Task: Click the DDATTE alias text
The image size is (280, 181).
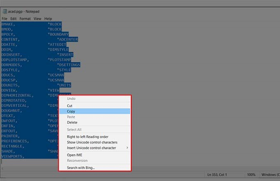Action: [9, 44]
